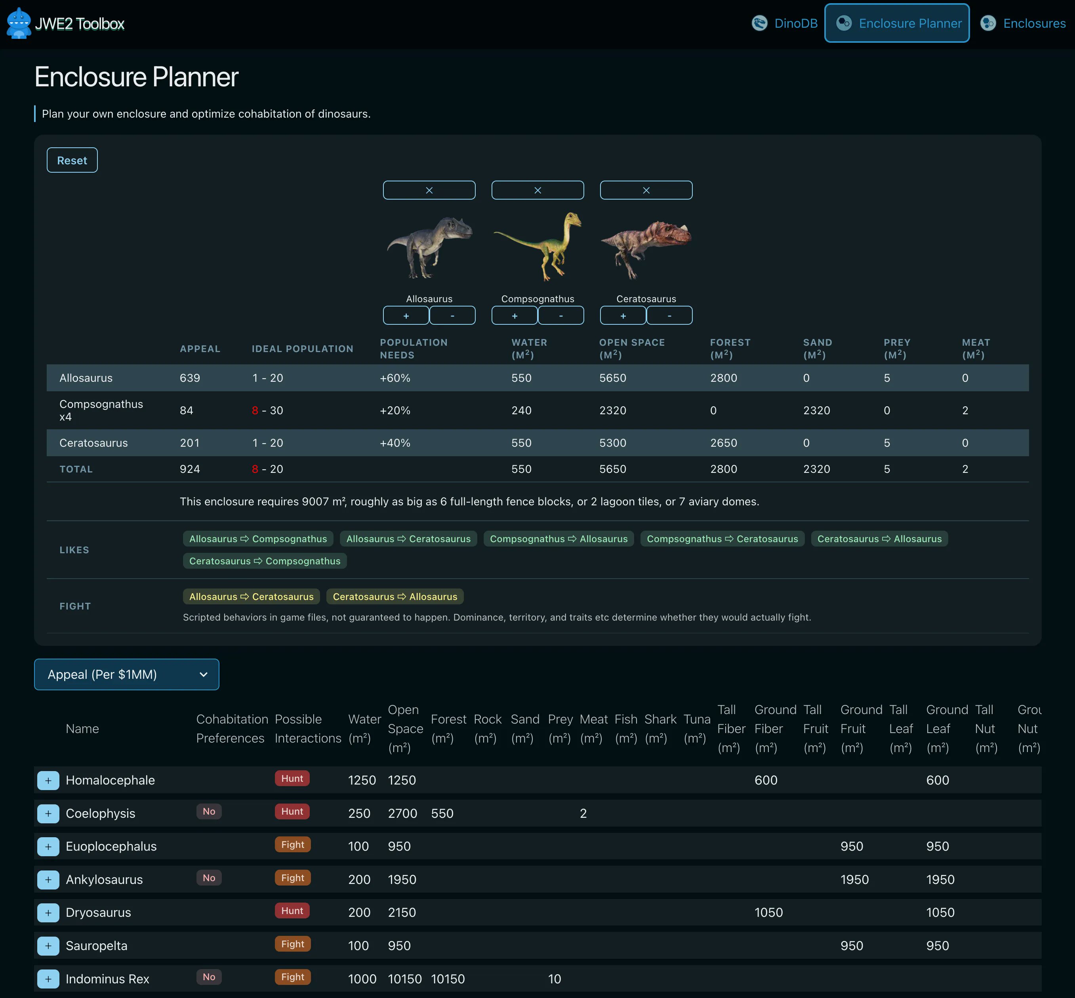Screen dimensions: 1075x998
Task: Increase Compsognathus count with plus stepper
Action: pos(514,315)
